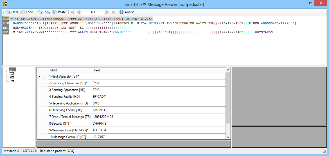Select the 5-Receiving Application row

click(x=131, y=103)
